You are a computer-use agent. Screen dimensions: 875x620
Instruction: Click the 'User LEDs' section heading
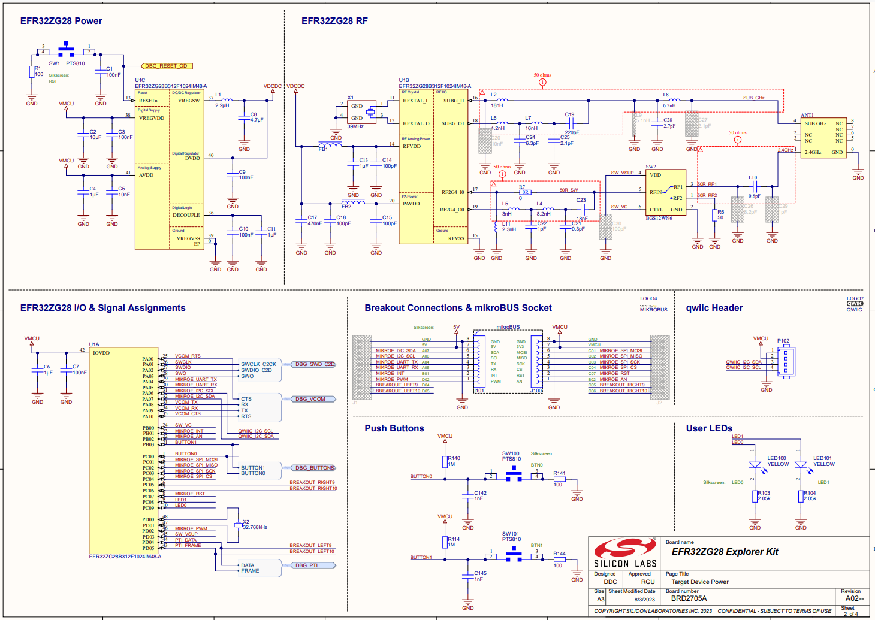709,428
